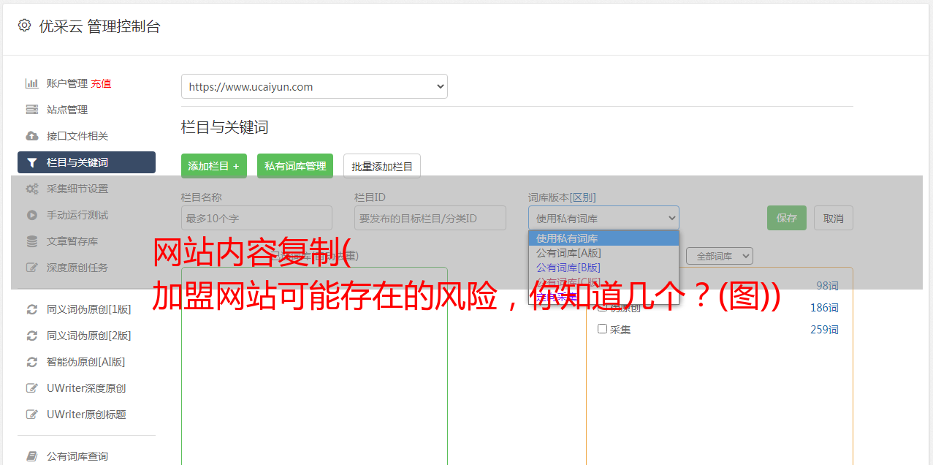Click the server icon for 站点管理
Screen dimensions: 933x465
click(32, 110)
